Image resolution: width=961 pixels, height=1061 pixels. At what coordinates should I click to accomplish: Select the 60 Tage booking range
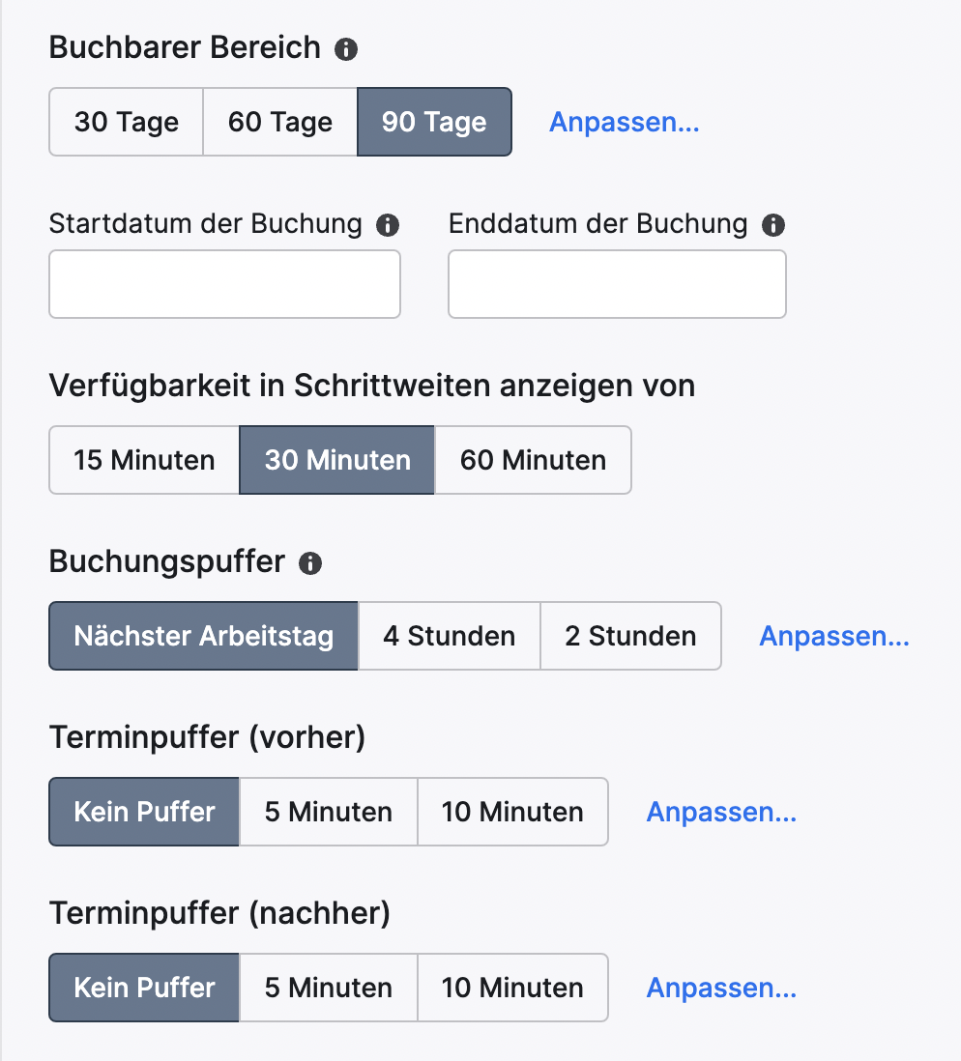[280, 123]
